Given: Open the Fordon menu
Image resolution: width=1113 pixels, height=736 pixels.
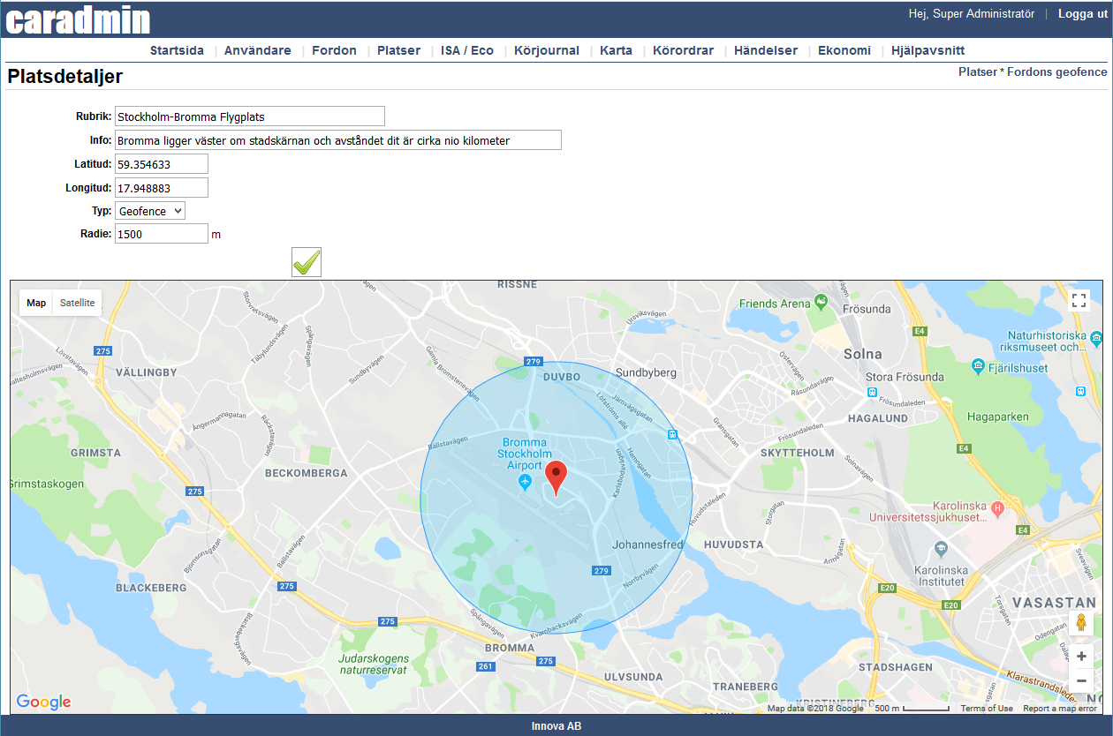Looking at the screenshot, I should [x=334, y=50].
